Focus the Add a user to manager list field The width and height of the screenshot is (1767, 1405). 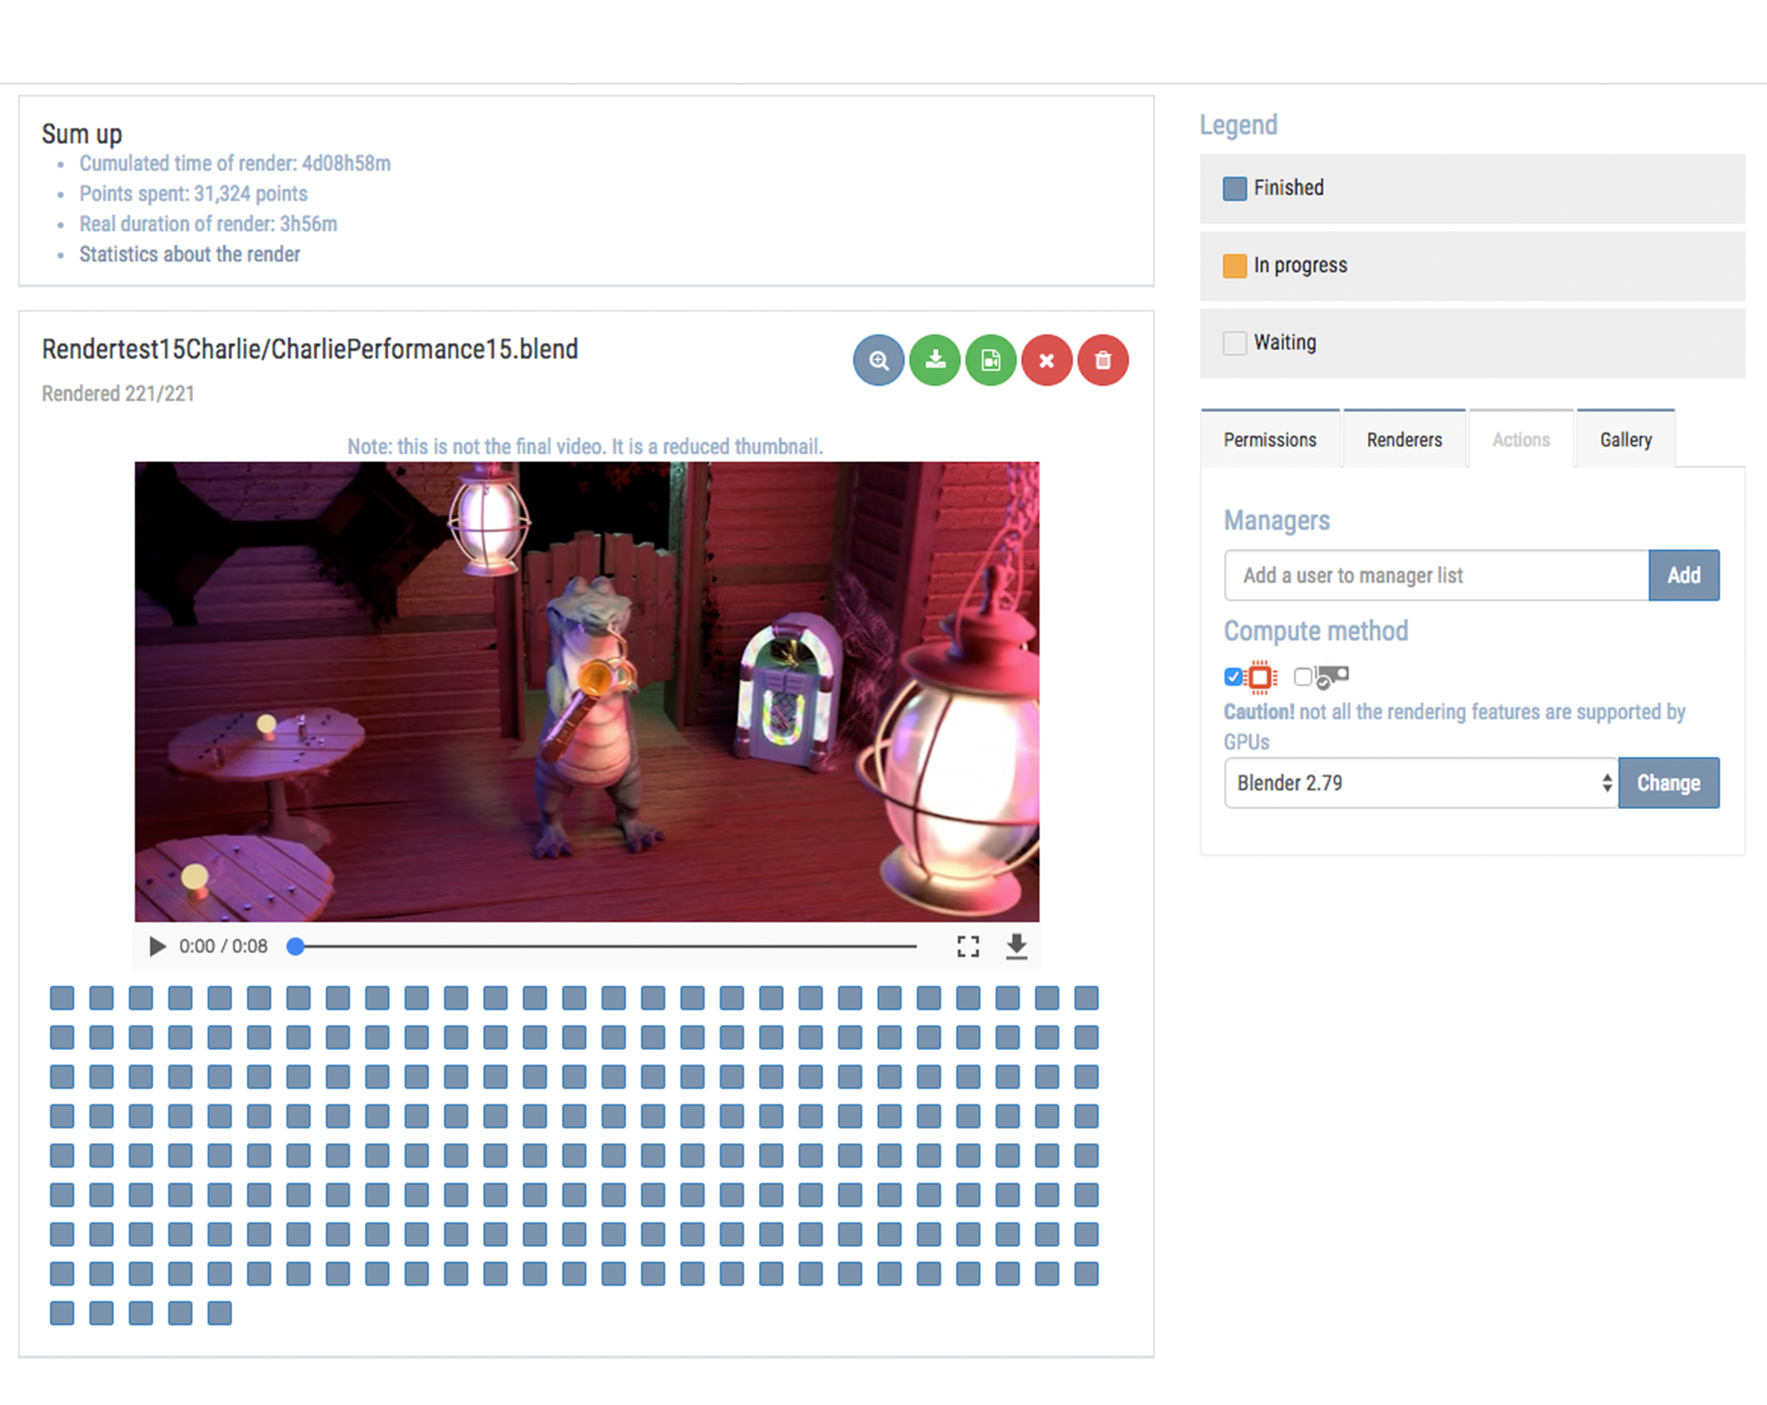click(1437, 575)
